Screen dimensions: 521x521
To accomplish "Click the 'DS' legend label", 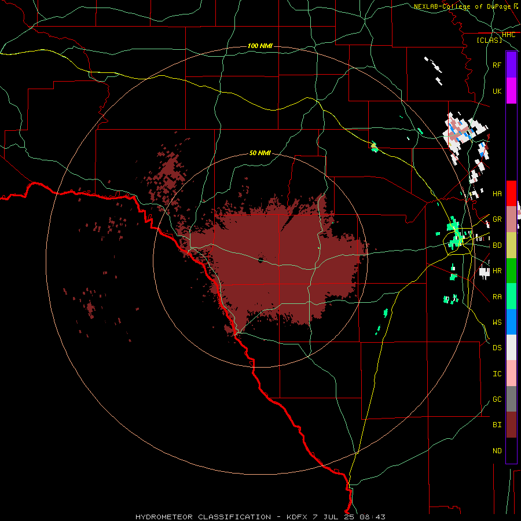I will (497, 348).
